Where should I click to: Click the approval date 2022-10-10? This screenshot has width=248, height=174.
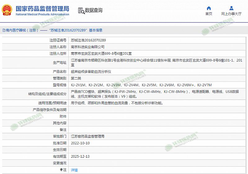pos(80,143)
